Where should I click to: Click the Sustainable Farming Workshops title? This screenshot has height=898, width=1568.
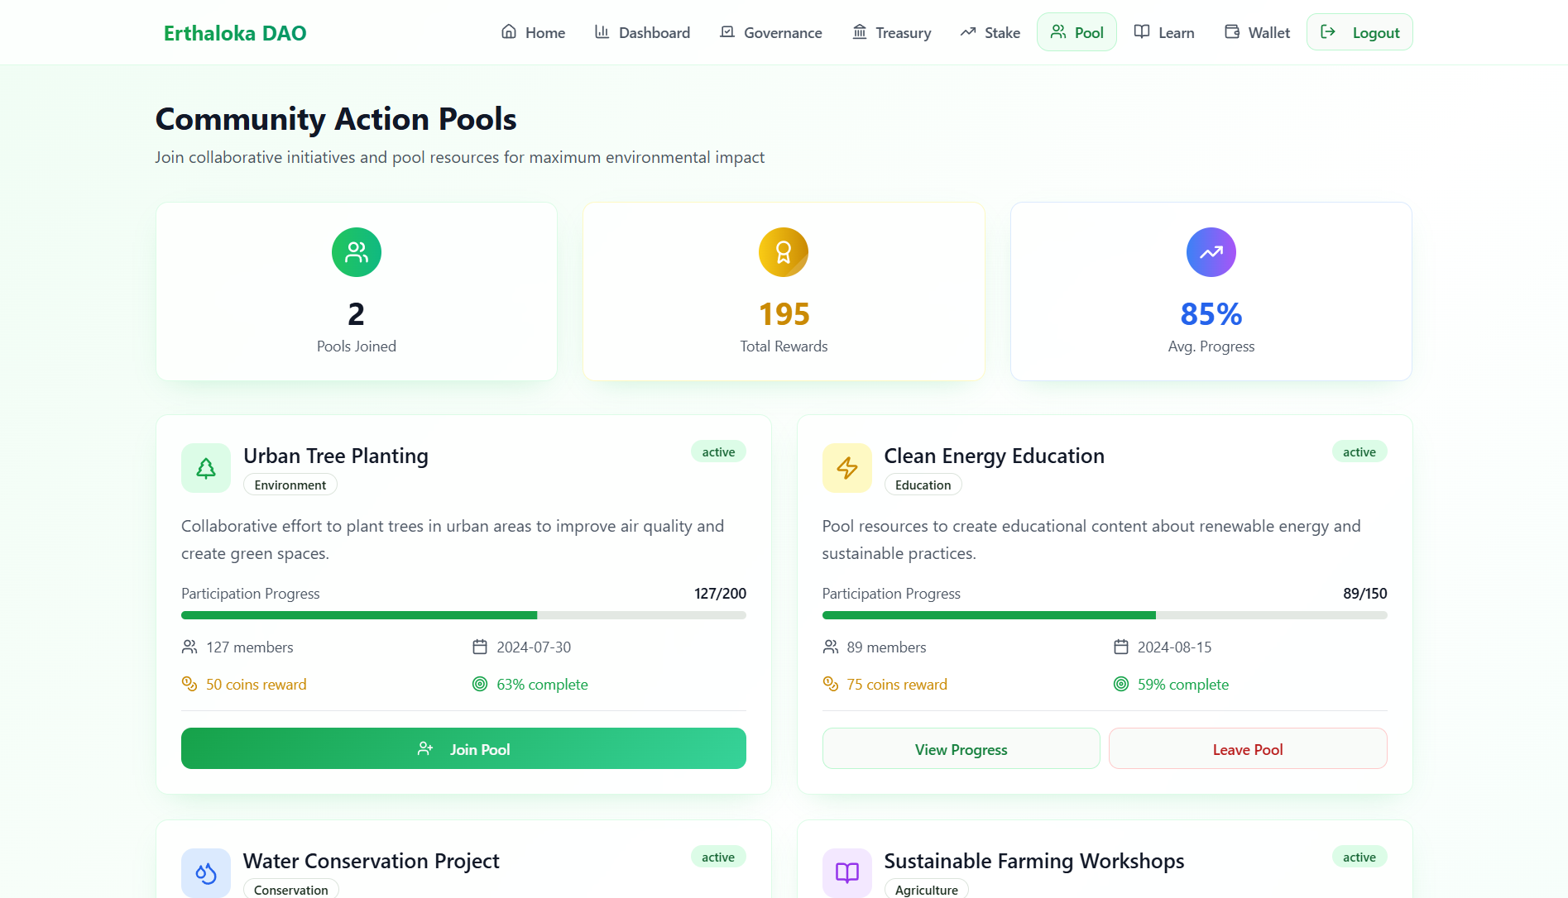(1034, 861)
